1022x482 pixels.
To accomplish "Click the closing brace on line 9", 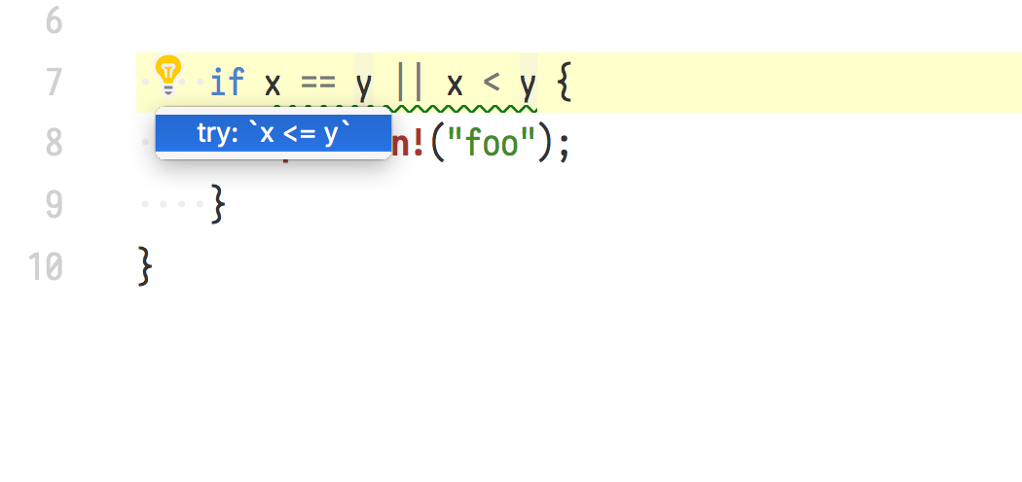I will [218, 204].
